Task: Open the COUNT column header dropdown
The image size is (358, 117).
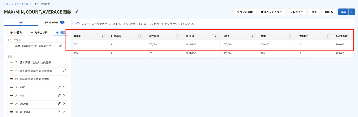Action: 328,36
